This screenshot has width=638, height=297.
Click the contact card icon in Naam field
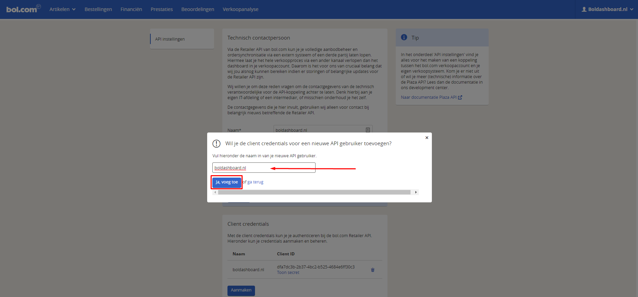tap(368, 130)
